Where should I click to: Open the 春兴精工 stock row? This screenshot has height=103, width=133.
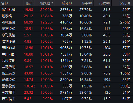tap(66, 99)
